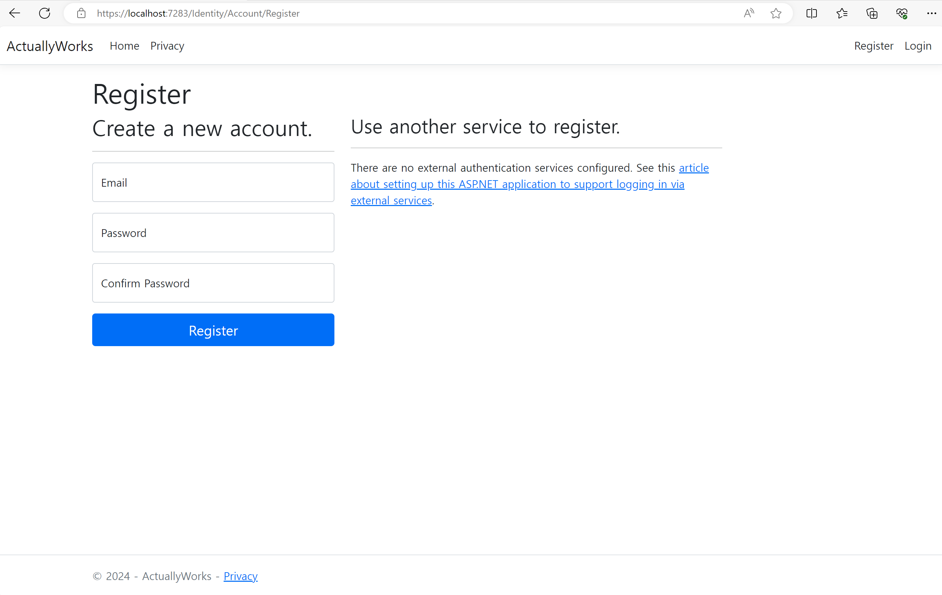Refresh the page with reload icon
942x595 pixels.
click(45, 13)
